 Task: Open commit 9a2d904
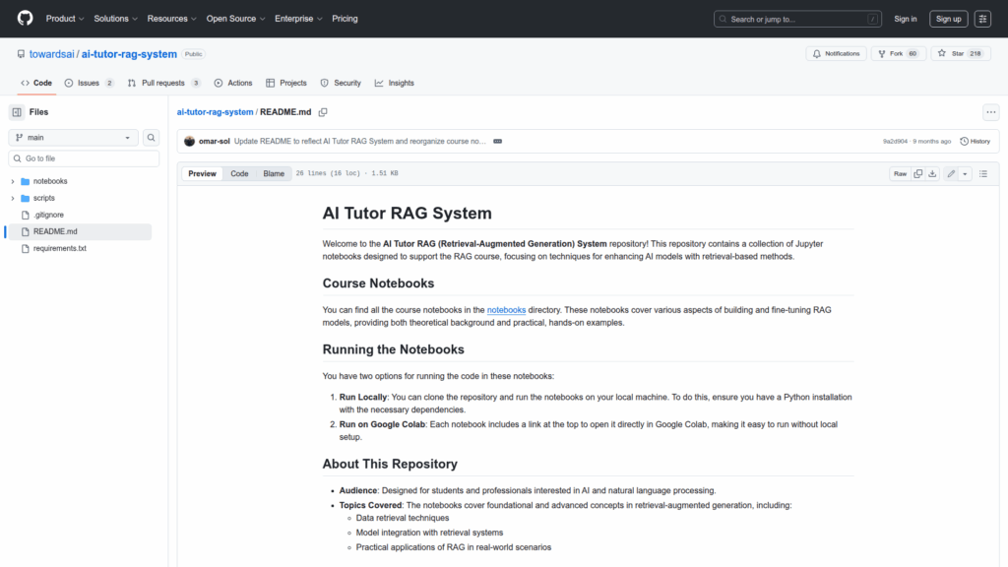pyautogui.click(x=895, y=142)
